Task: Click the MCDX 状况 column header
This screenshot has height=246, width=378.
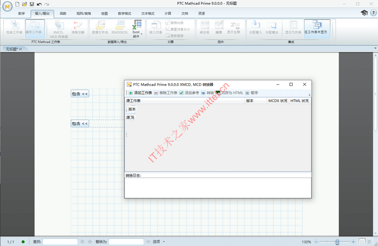Action: [x=278, y=101]
